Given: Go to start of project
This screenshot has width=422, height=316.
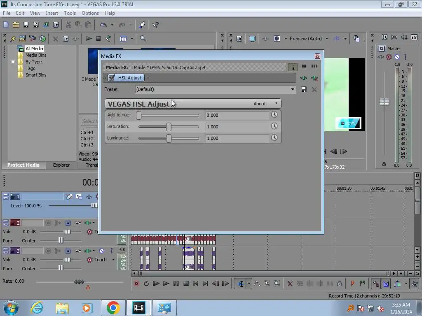Looking at the screenshot, I should click(196, 283).
